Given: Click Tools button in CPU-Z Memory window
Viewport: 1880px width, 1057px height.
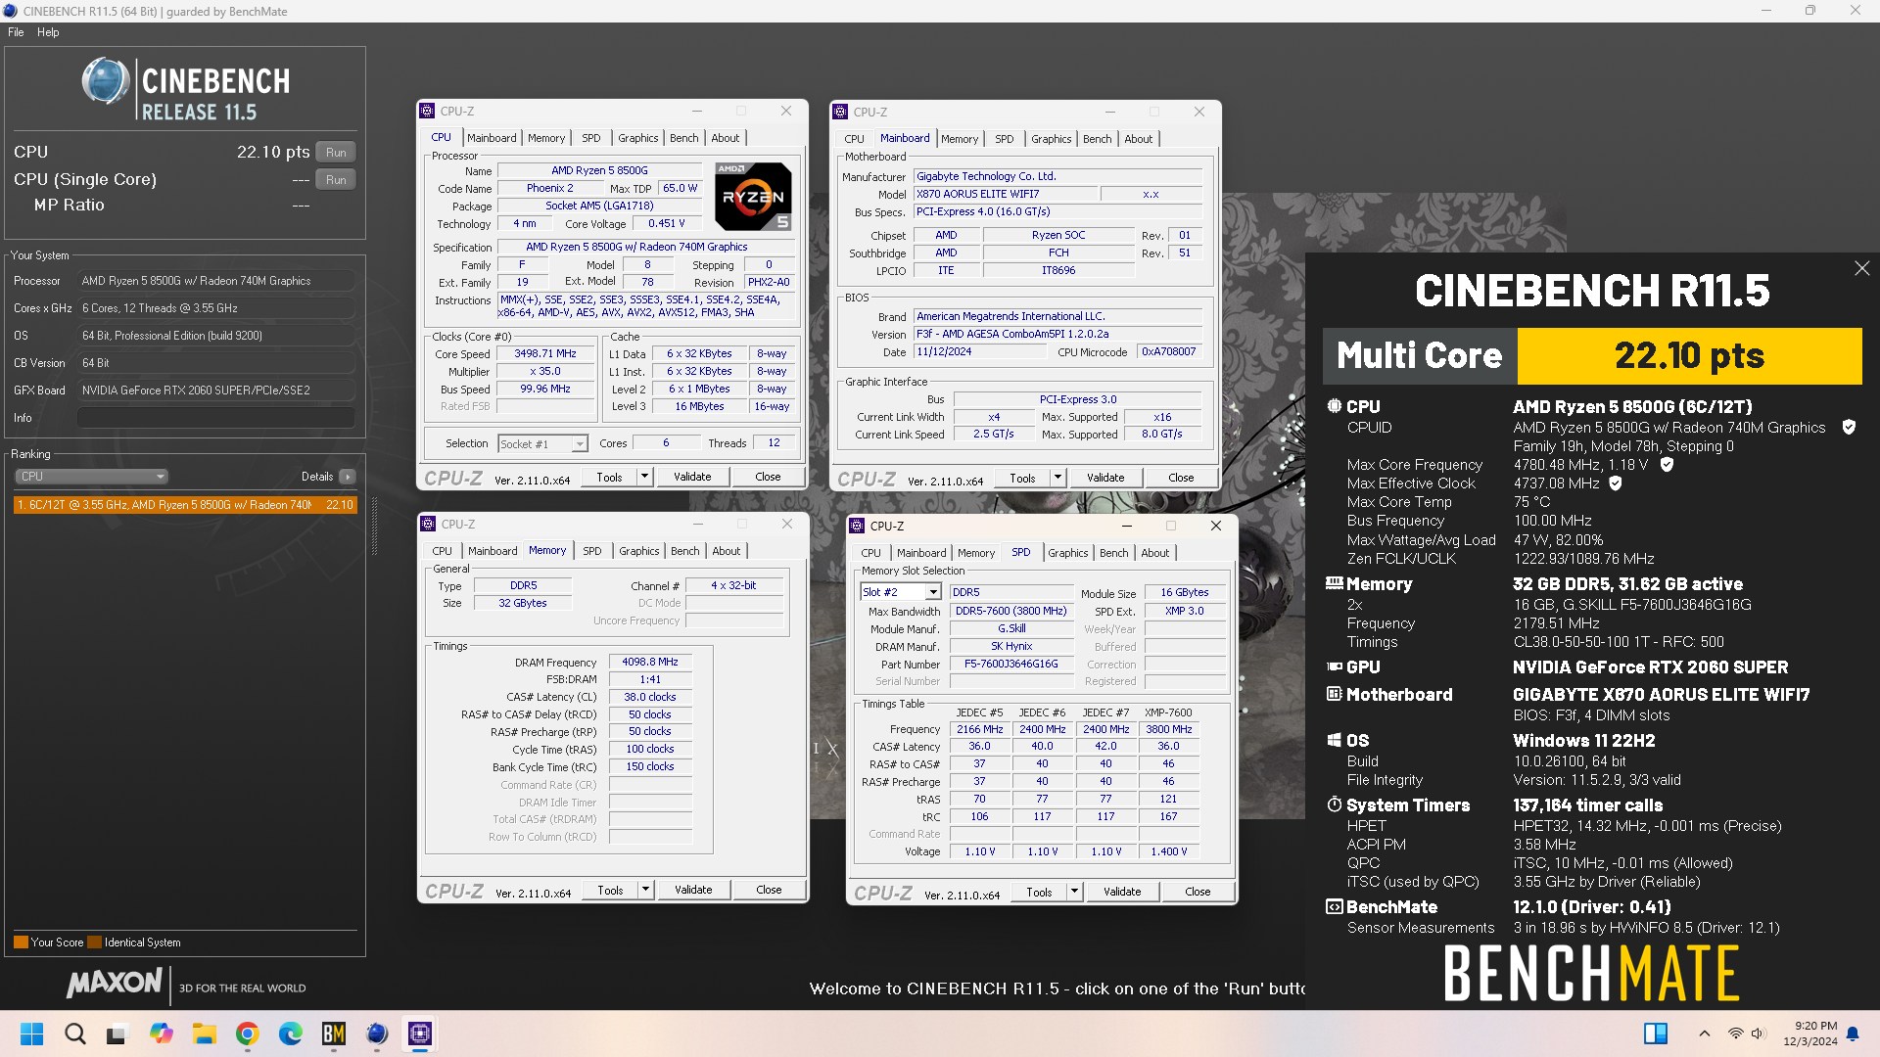Looking at the screenshot, I should coord(610,890).
